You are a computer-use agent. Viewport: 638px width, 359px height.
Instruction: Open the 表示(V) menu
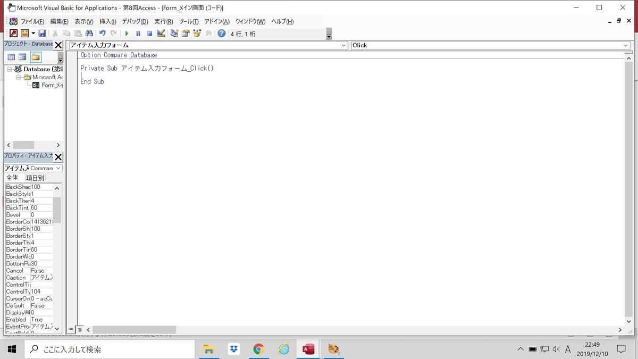[83, 21]
